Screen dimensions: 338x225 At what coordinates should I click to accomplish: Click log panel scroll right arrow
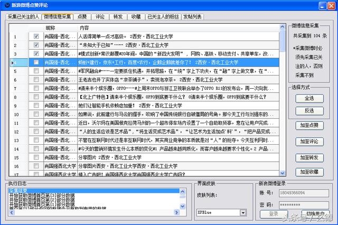(x=176, y=212)
